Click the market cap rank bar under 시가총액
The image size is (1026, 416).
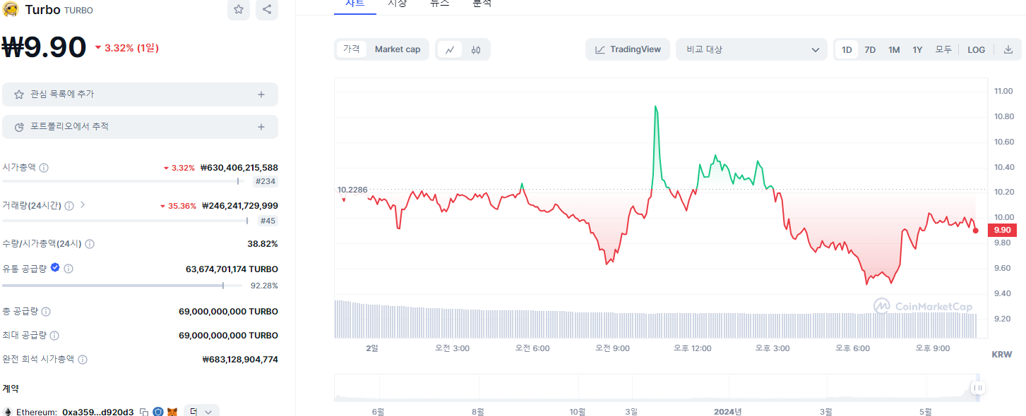click(124, 181)
